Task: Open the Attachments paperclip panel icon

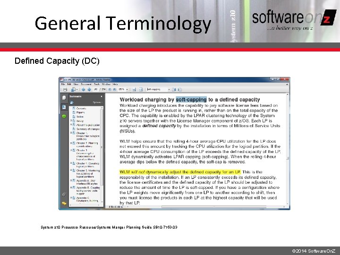Action: coord(64,194)
